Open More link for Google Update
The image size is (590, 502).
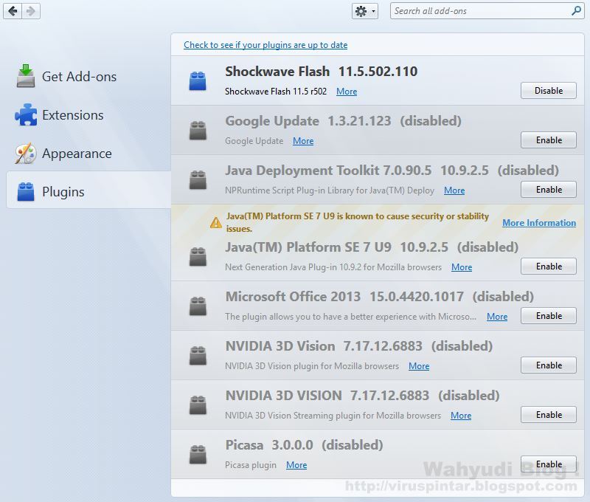tap(303, 141)
